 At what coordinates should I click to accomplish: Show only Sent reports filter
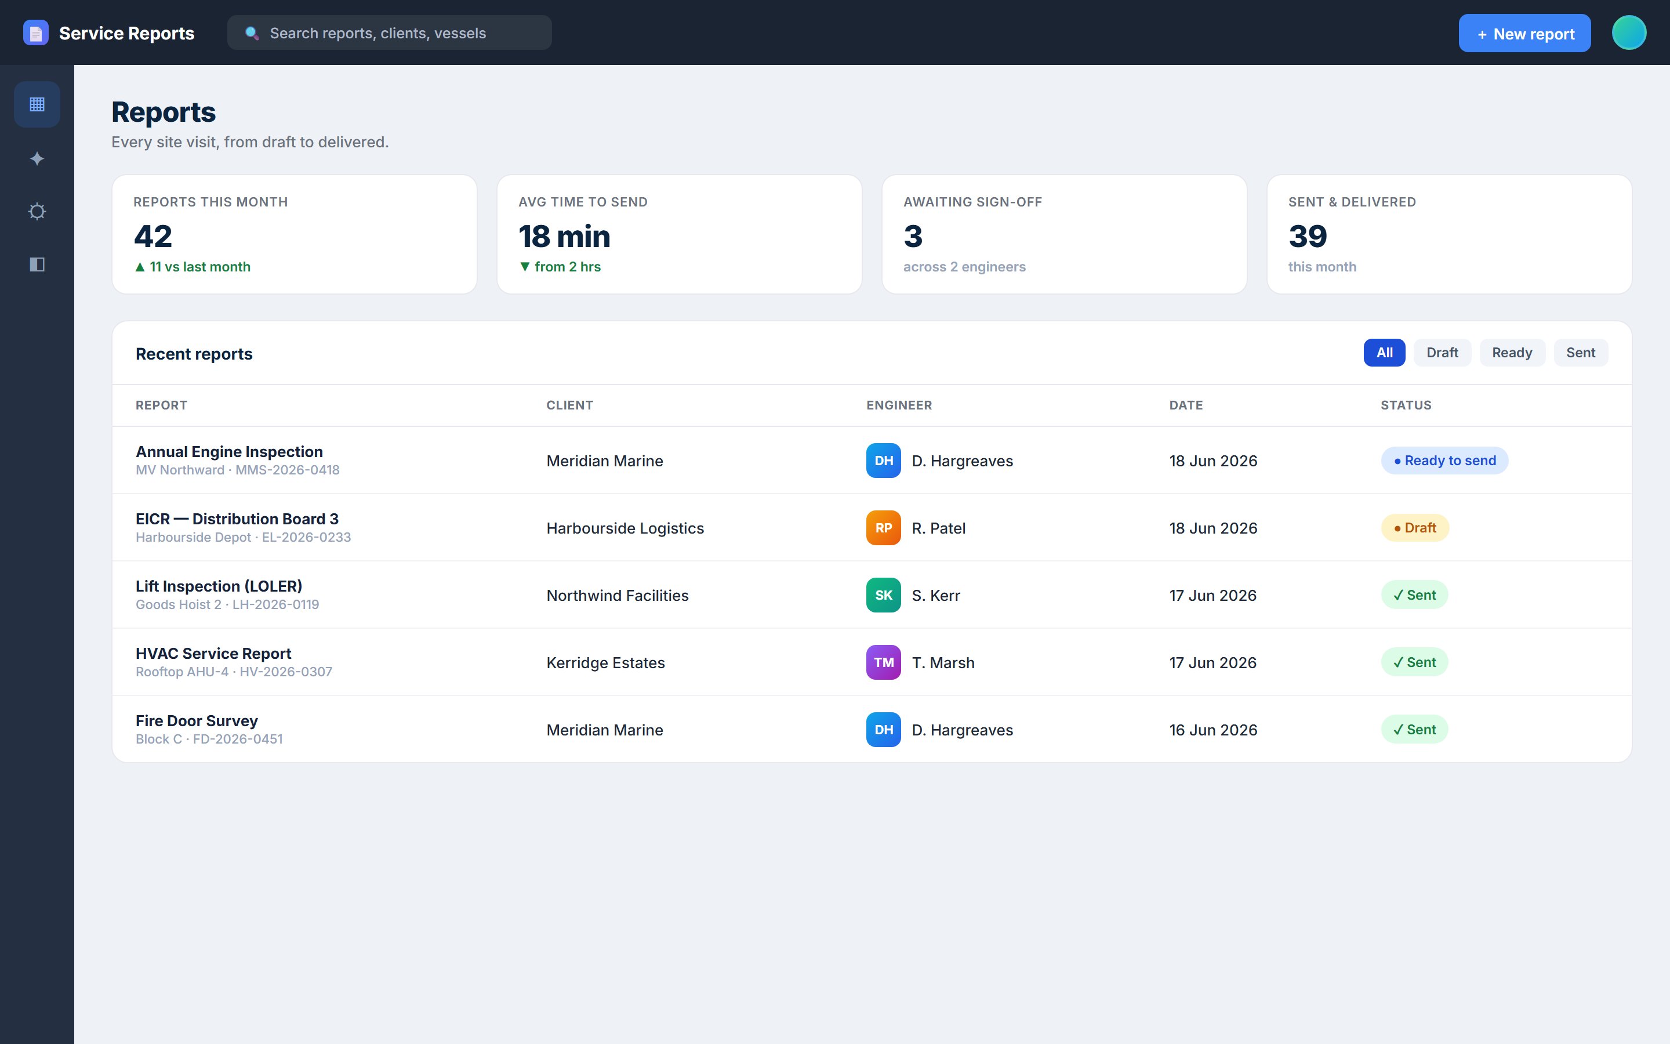click(x=1580, y=353)
